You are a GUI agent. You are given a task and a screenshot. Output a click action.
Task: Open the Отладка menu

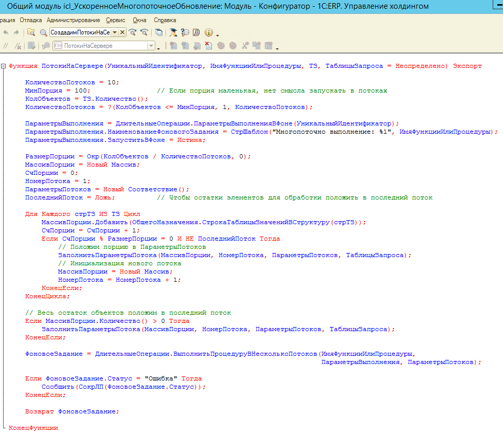pos(31,20)
